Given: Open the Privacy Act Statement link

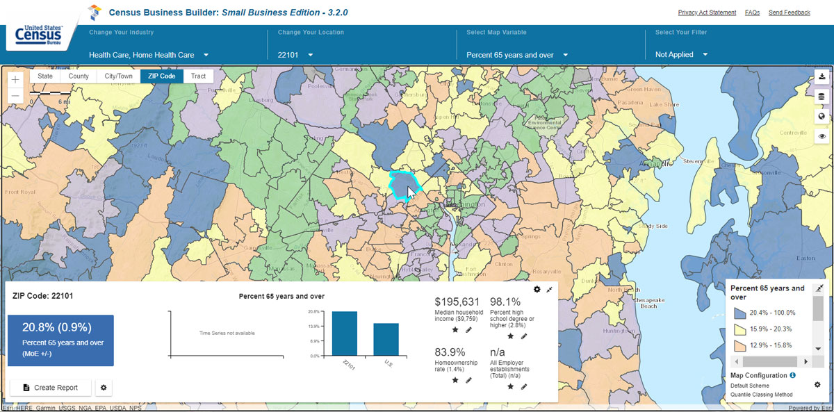Looking at the screenshot, I should (x=706, y=13).
